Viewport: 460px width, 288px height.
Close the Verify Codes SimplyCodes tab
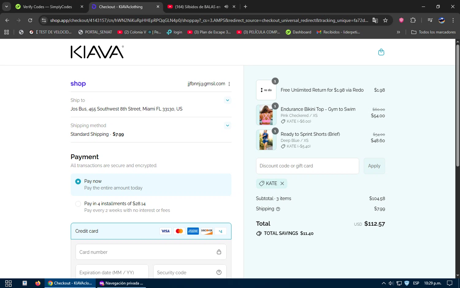pyautogui.click(x=82, y=7)
